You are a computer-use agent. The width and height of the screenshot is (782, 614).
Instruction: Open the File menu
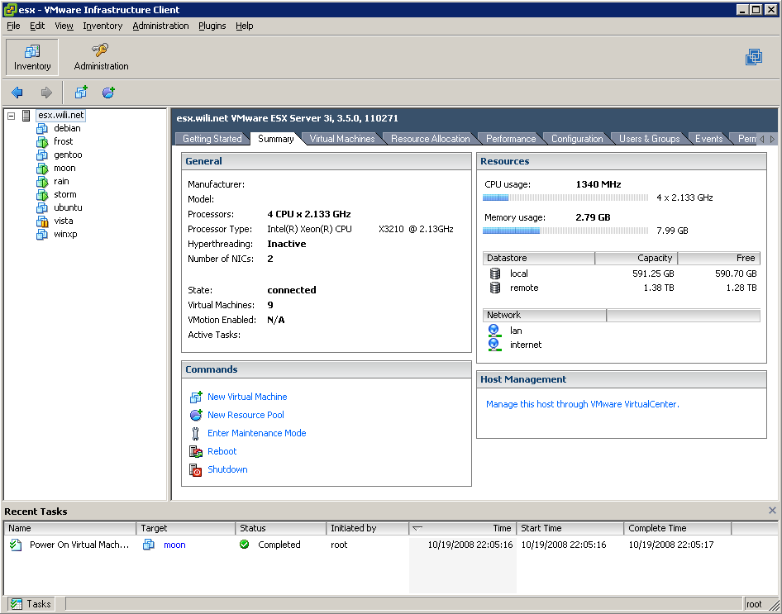coord(13,26)
